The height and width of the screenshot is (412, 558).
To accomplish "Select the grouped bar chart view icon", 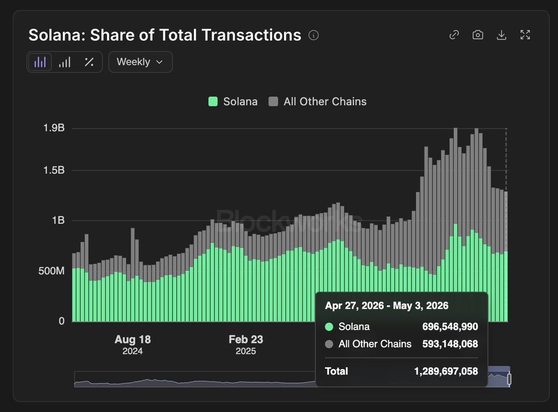I will pyautogui.click(x=40, y=62).
